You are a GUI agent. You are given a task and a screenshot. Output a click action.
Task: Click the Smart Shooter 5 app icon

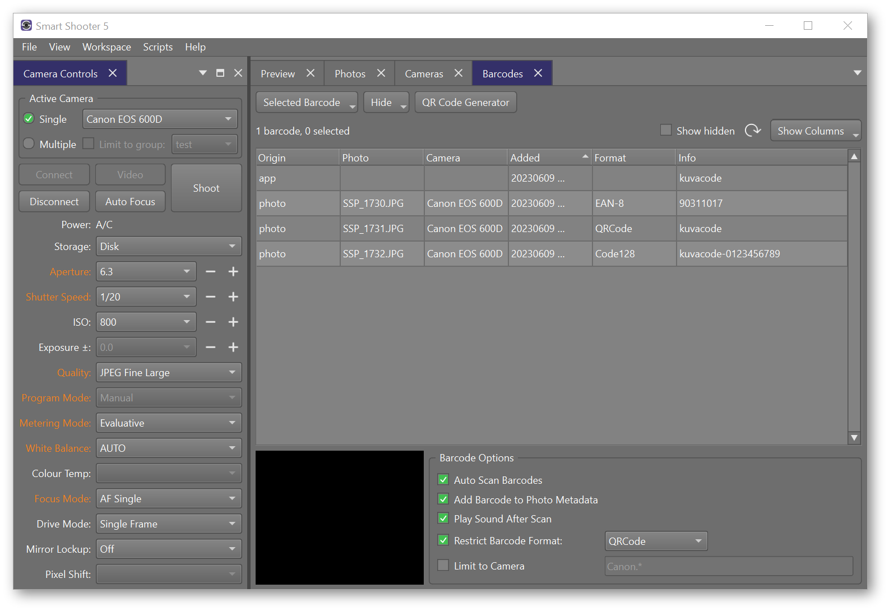tap(26, 26)
